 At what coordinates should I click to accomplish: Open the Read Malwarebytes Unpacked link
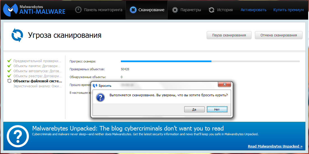(x=275, y=146)
